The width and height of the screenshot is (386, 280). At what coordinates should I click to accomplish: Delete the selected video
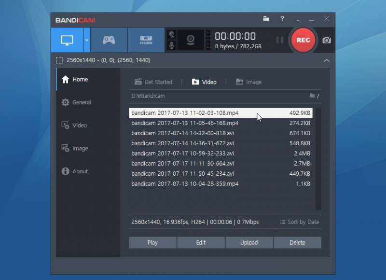pyautogui.click(x=297, y=242)
